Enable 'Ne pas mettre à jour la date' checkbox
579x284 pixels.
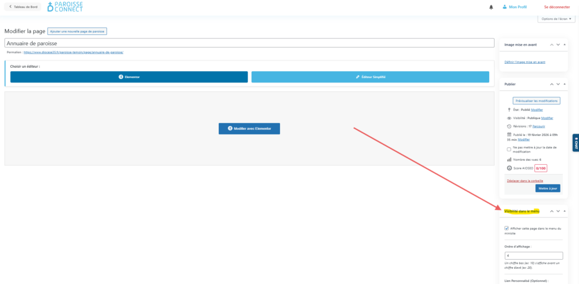point(509,149)
